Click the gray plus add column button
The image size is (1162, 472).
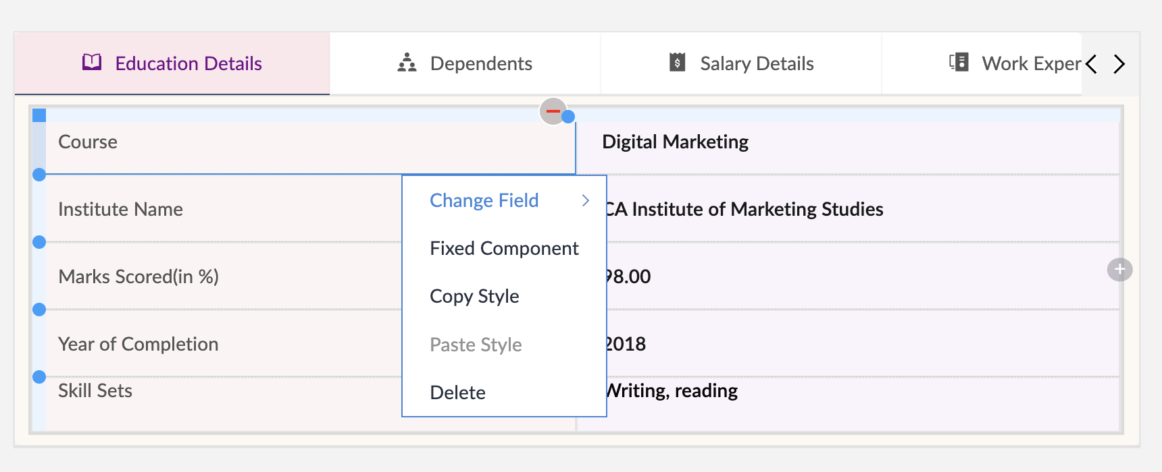pyautogui.click(x=1119, y=270)
